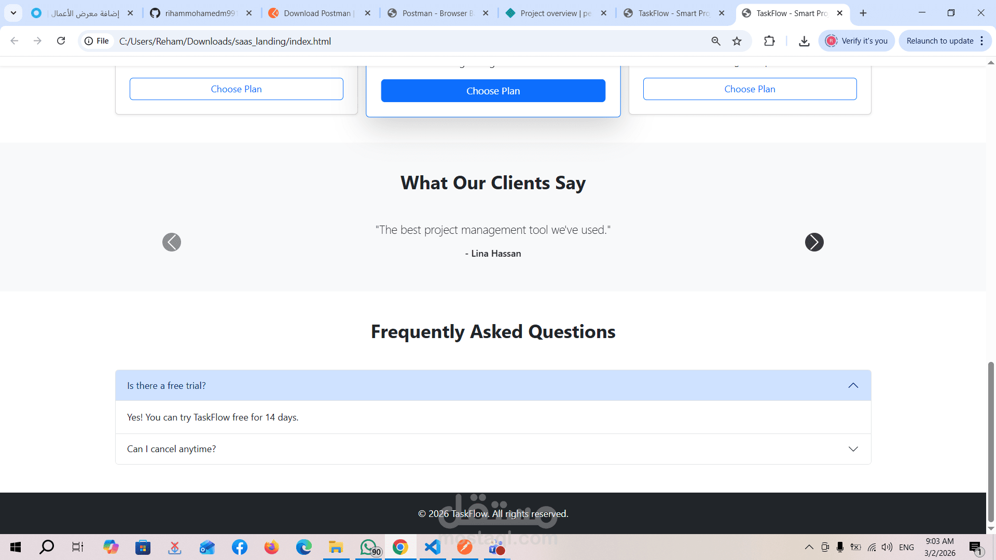Click the zoom magnifier in address bar

tap(716, 41)
